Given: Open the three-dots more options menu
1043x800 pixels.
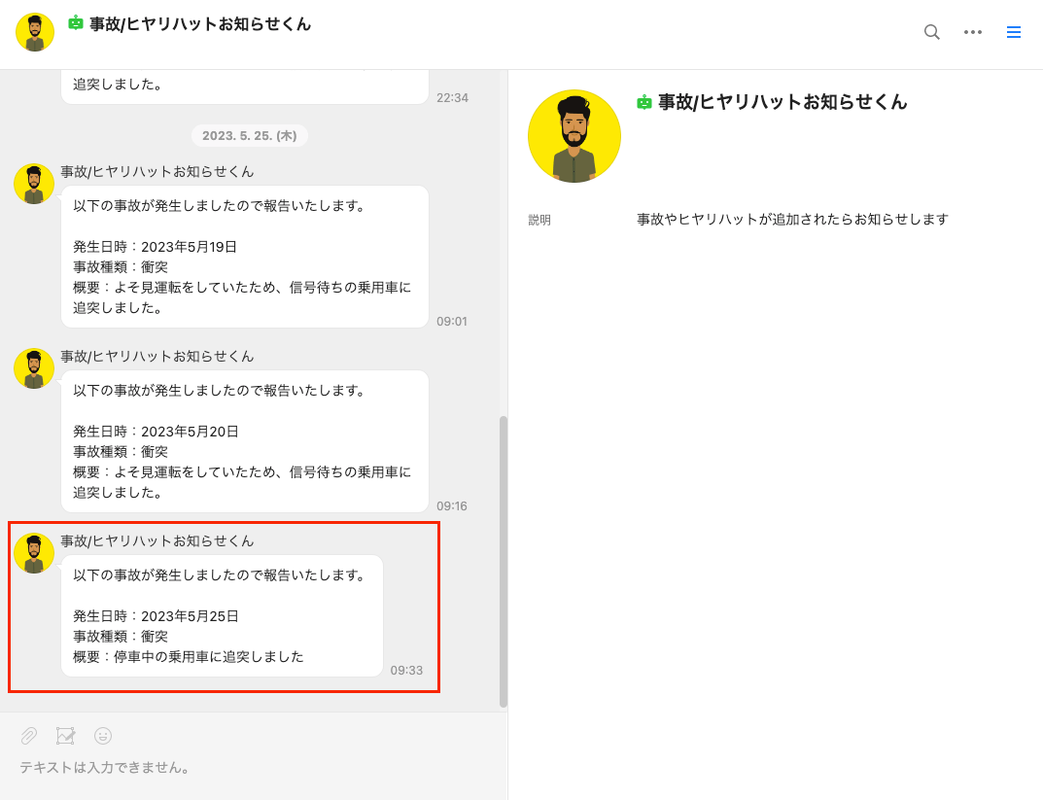Looking at the screenshot, I should click(972, 32).
